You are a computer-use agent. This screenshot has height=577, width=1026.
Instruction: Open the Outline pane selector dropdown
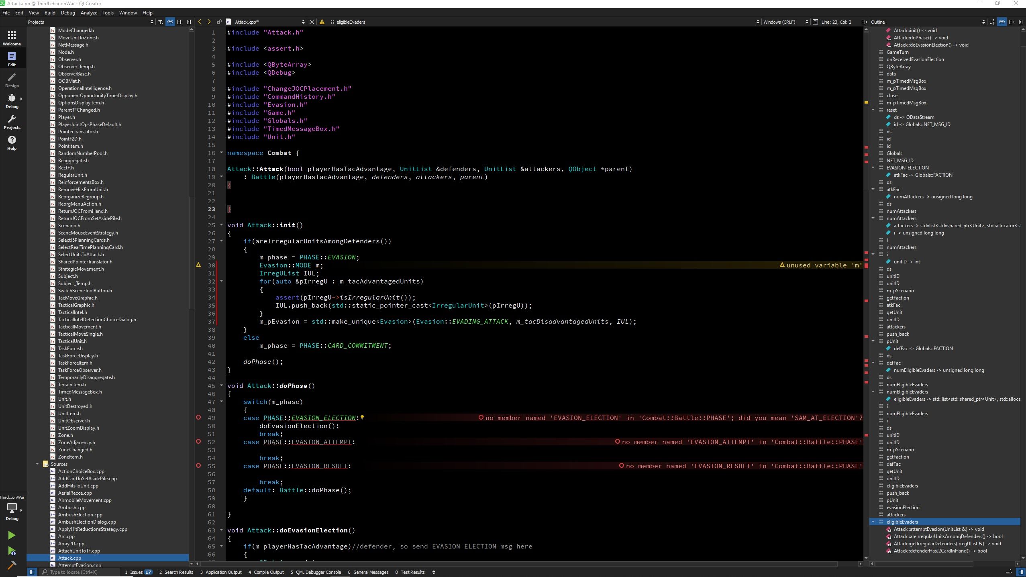click(x=928, y=22)
